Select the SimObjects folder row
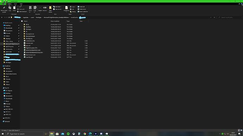The height and width of the screenshot is (136, 243). tap(56, 39)
